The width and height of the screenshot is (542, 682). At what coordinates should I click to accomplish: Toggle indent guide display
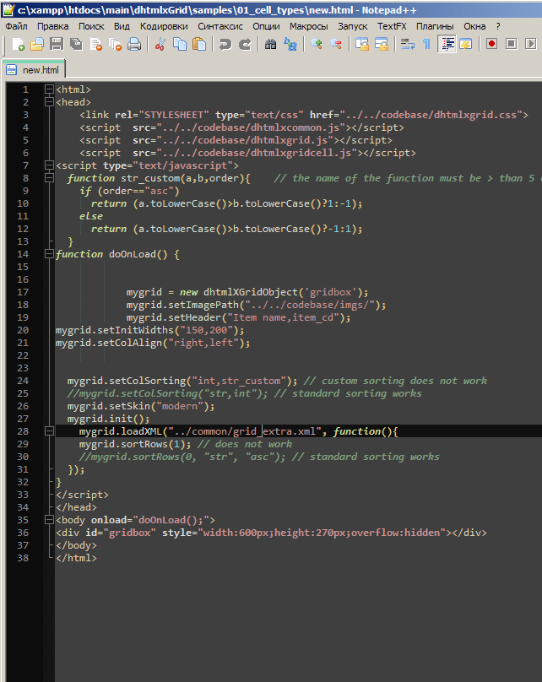[447, 44]
